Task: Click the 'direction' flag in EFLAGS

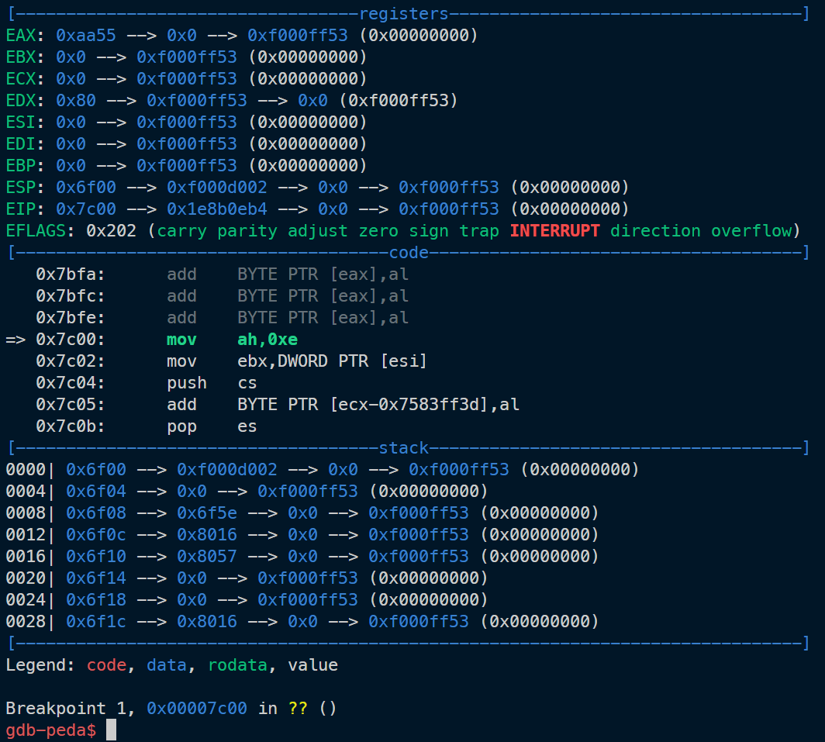Action: coord(655,230)
